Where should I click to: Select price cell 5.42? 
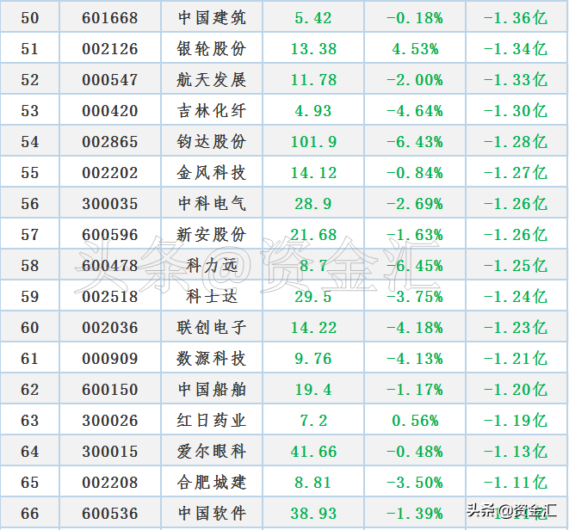[x=313, y=18]
